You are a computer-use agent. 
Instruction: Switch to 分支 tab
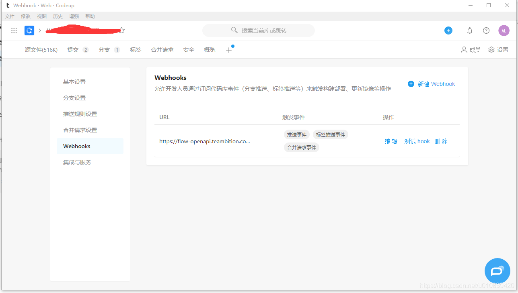(x=109, y=50)
